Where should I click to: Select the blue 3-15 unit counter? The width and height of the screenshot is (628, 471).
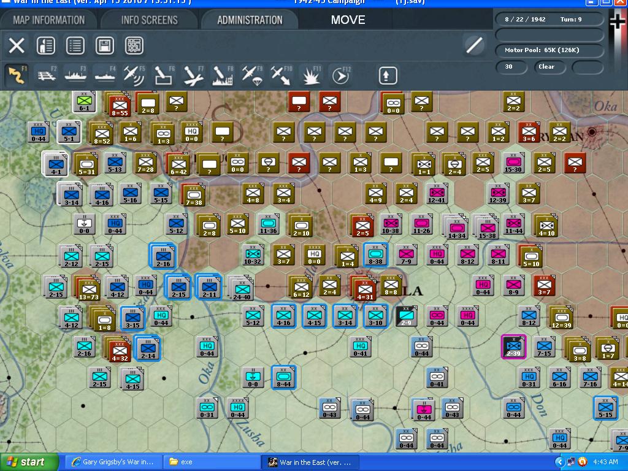click(x=132, y=318)
